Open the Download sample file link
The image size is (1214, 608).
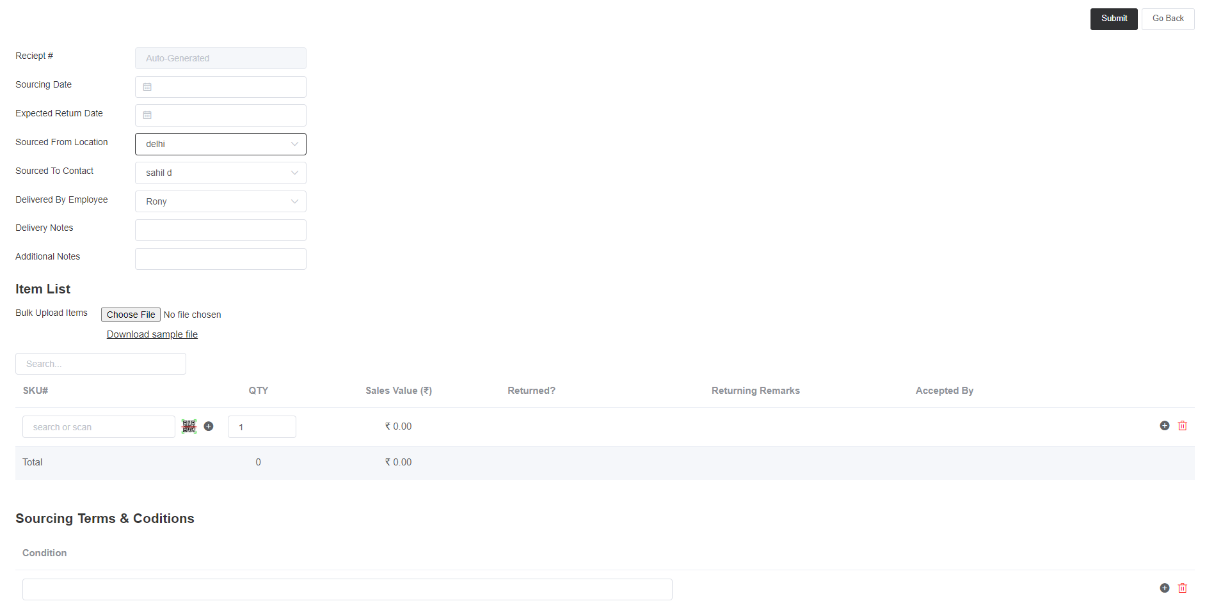(x=152, y=334)
